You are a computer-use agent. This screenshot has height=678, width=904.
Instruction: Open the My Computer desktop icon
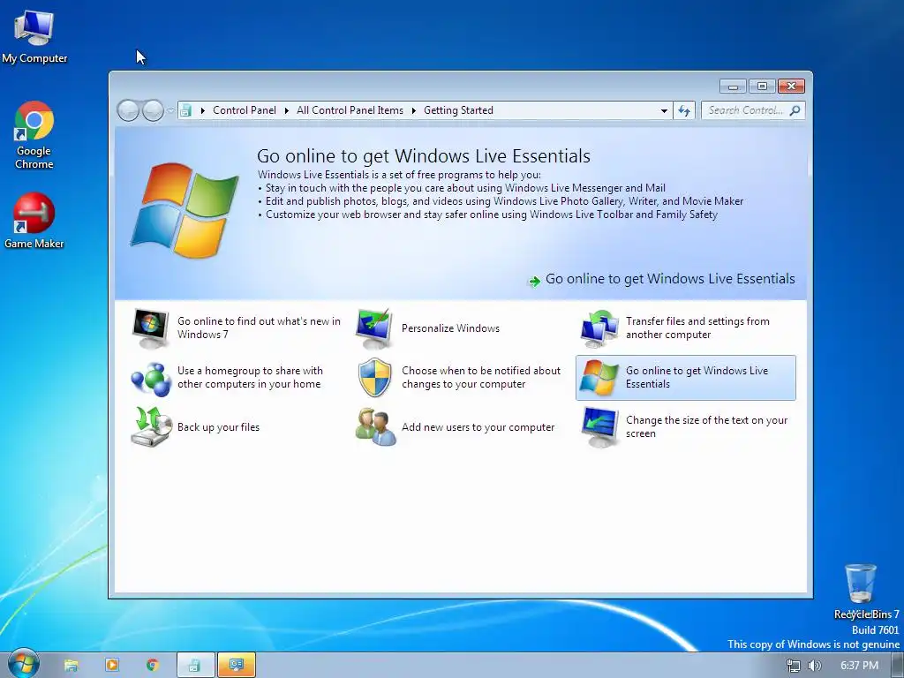(34, 35)
